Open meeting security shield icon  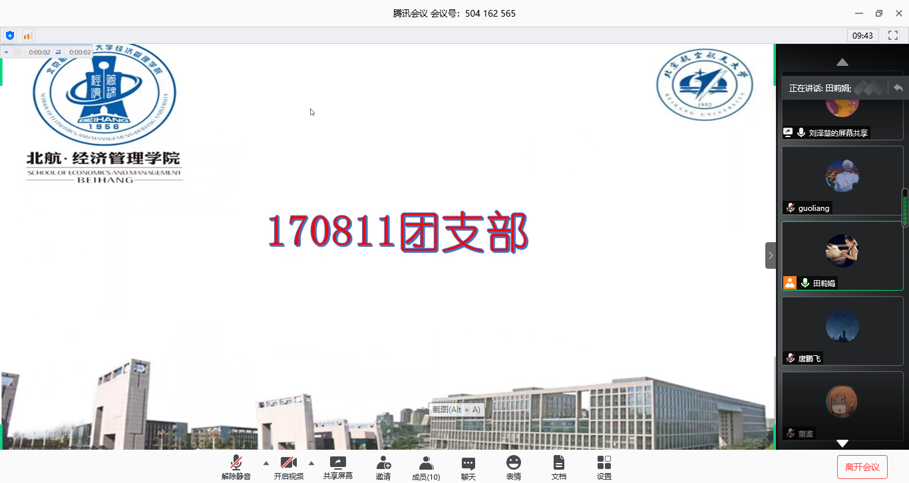(10, 35)
